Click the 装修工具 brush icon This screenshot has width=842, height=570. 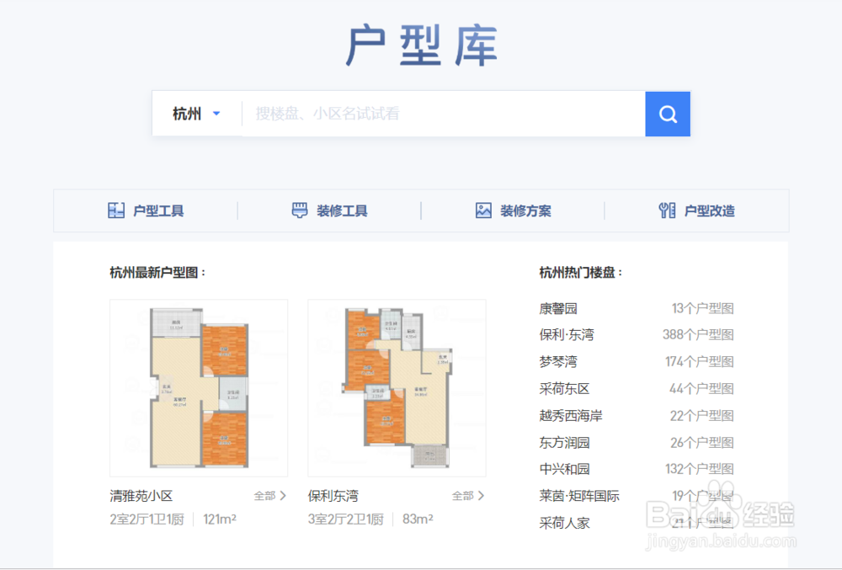point(301,210)
